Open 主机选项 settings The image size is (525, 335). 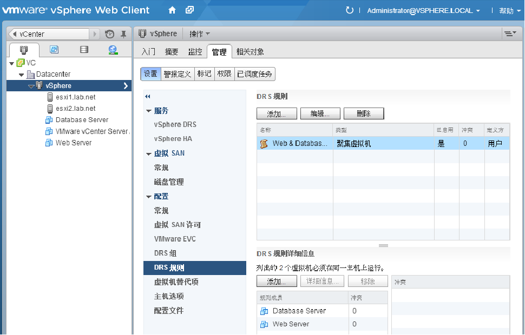169,297
